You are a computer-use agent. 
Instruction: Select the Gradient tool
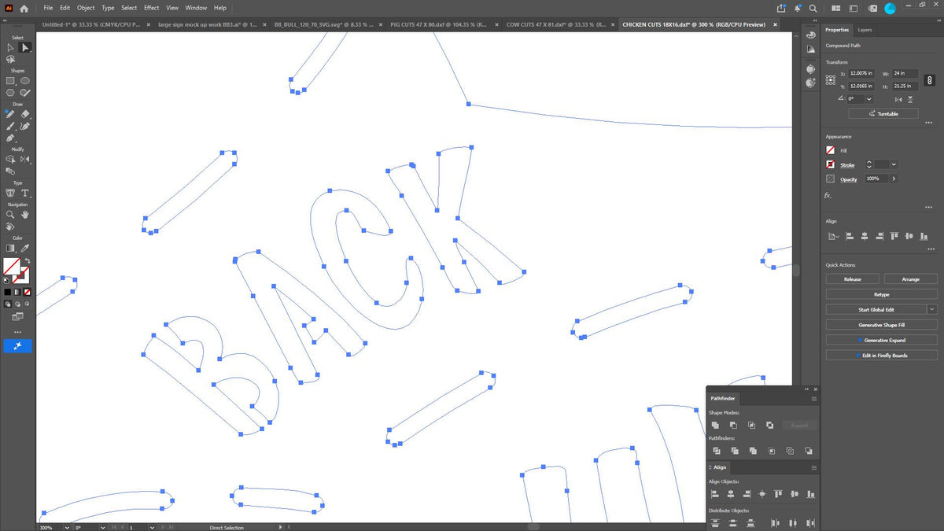tap(11, 248)
